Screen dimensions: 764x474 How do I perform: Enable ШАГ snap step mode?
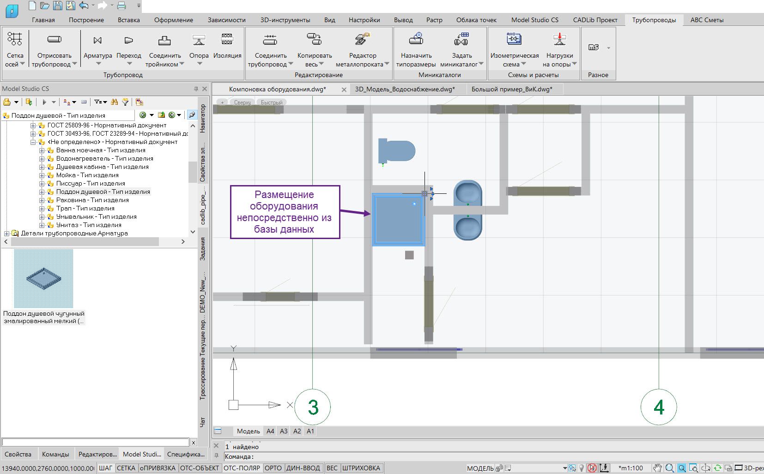point(105,468)
